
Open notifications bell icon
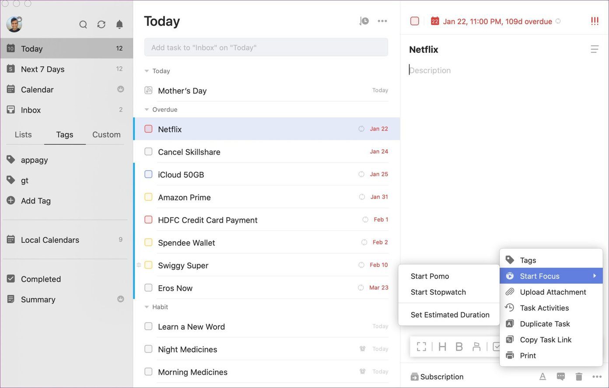[x=119, y=24]
